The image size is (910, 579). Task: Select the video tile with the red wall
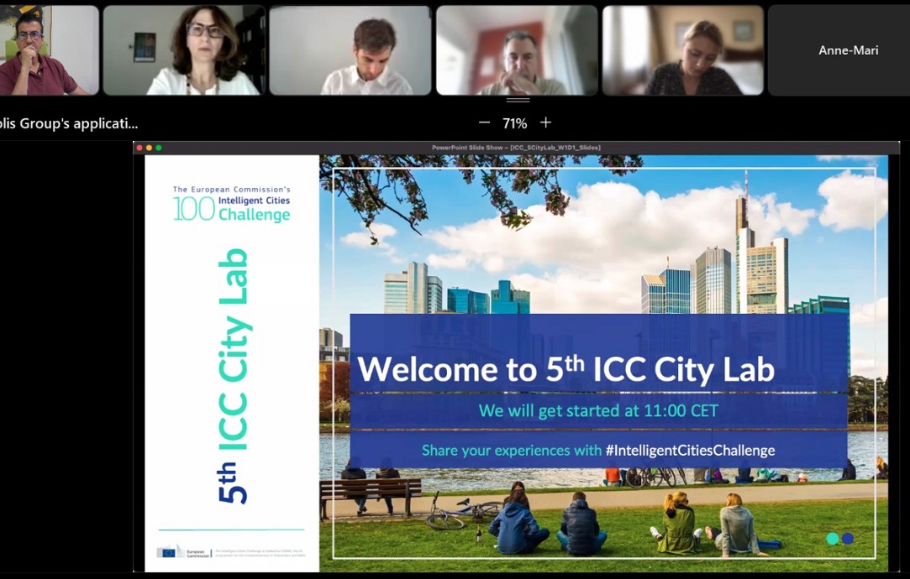[517, 50]
